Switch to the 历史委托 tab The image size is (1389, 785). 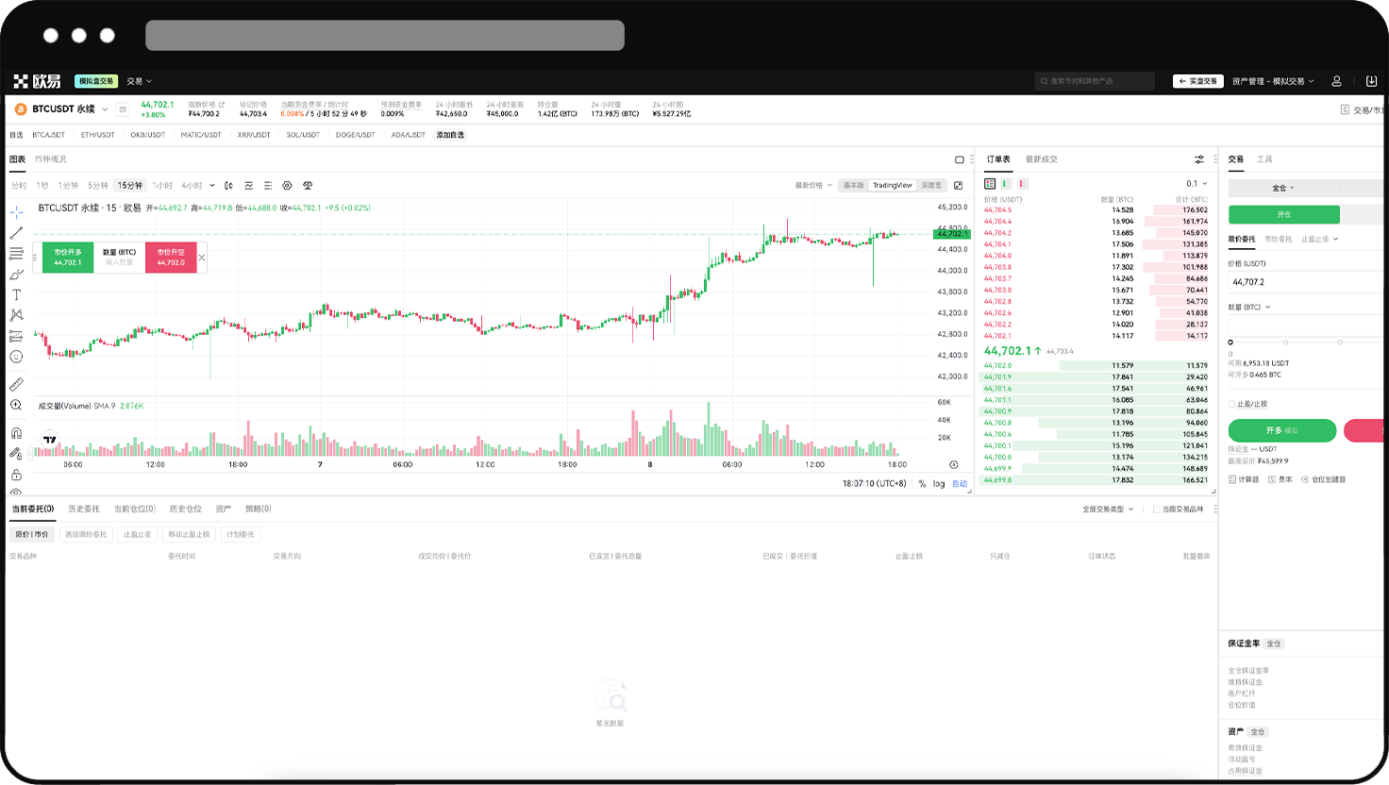[83, 509]
